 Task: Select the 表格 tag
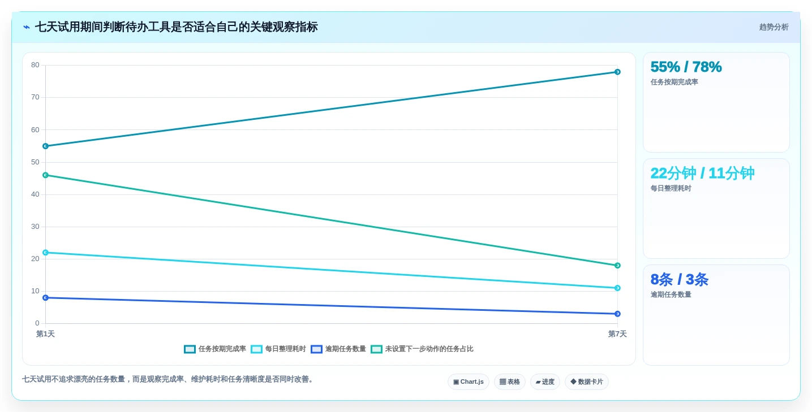pos(510,382)
